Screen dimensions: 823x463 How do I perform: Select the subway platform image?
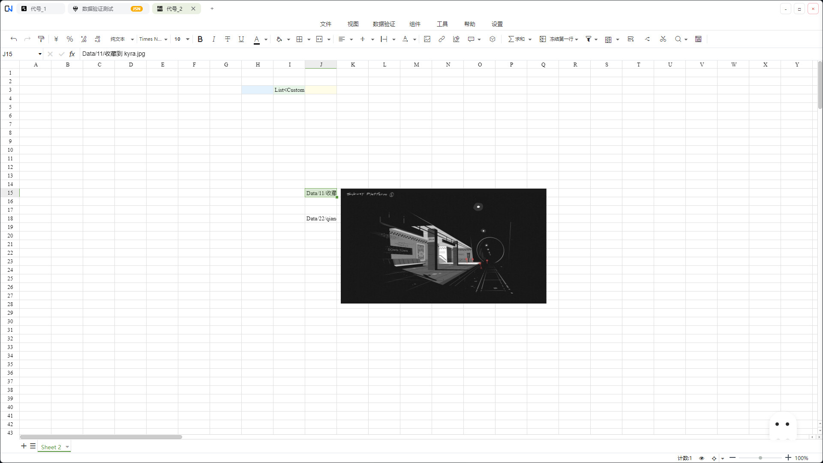[444, 246]
